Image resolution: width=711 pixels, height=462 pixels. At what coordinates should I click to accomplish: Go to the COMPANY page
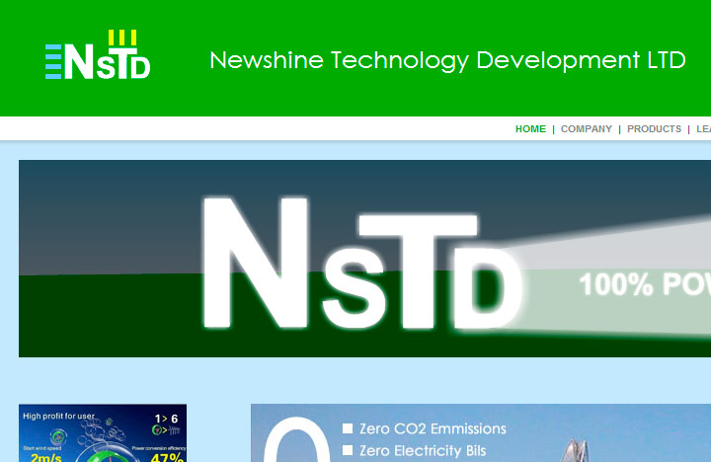[587, 129]
